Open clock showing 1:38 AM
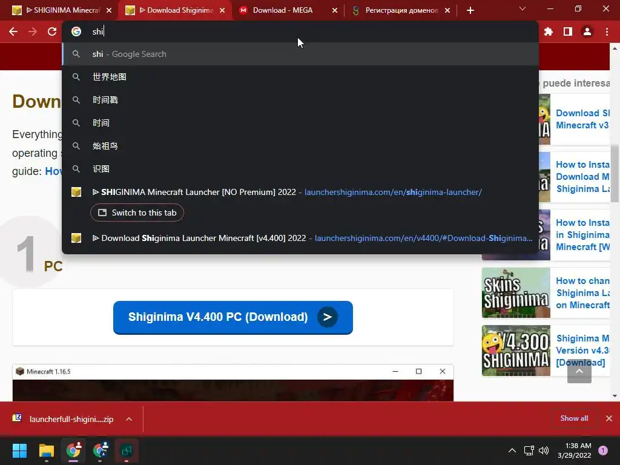Screen dimensions: 620x465 pos(574,450)
